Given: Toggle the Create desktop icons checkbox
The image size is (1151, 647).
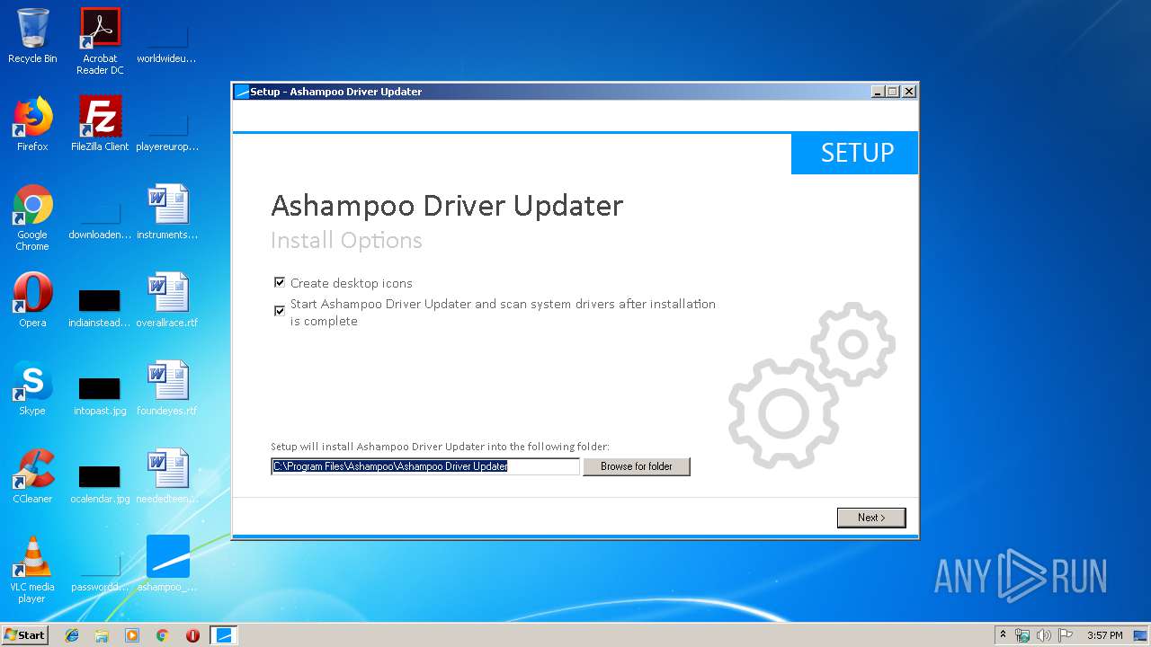Looking at the screenshot, I should pos(280,282).
